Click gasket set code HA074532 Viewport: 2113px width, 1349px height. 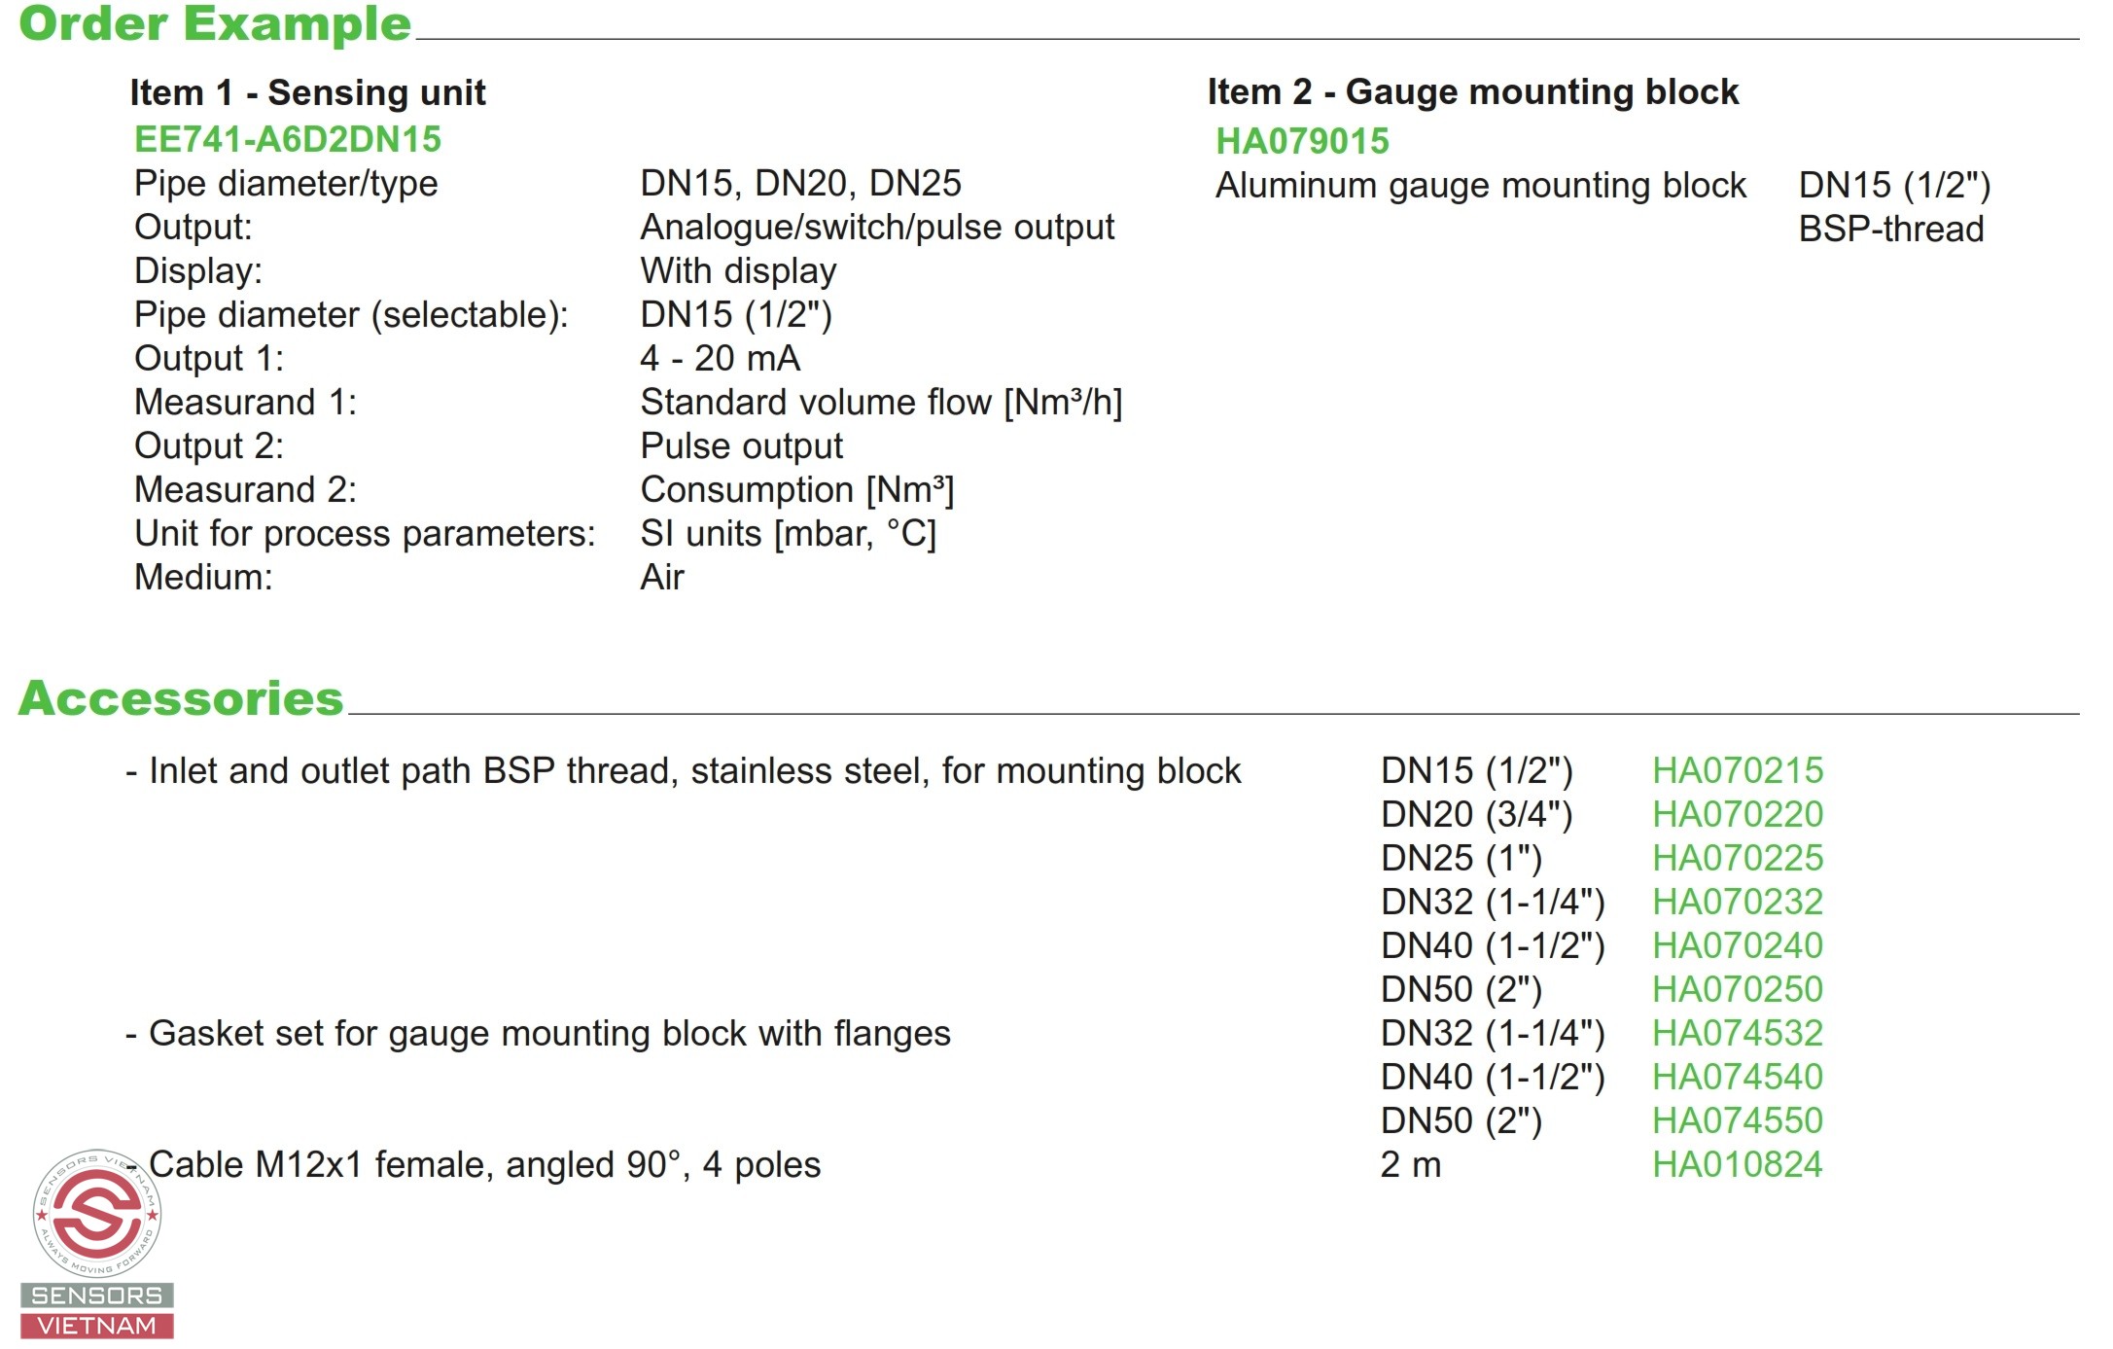tap(1738, 1033)
